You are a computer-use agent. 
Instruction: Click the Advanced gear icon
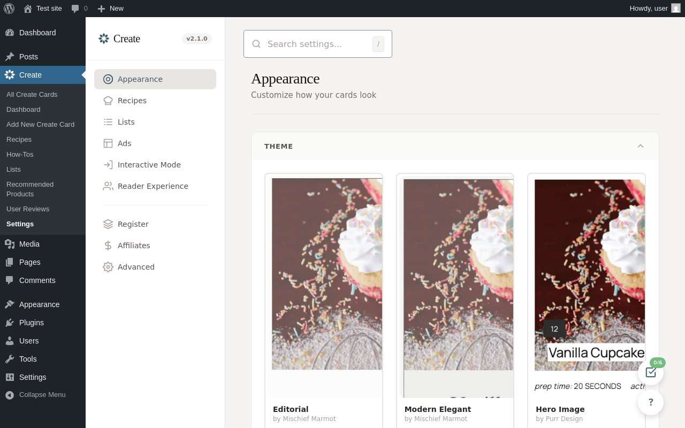pyautogui.click(x=108, y=267)
